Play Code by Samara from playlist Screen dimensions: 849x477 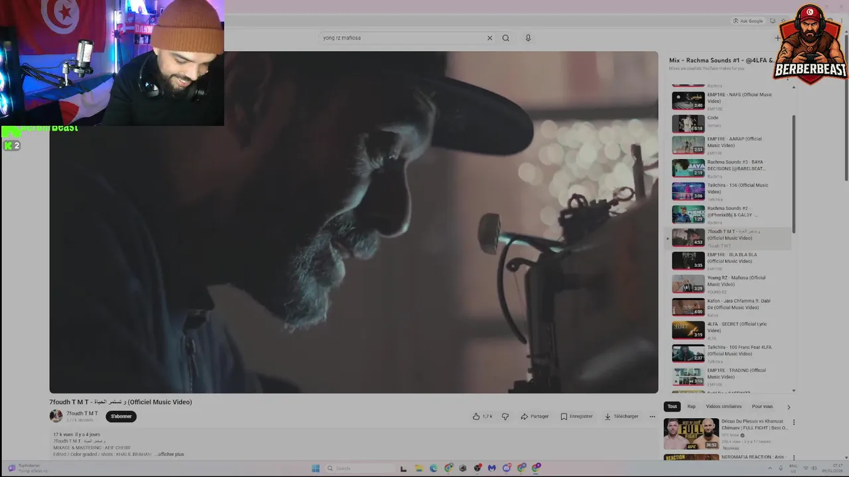click(731, 123)
